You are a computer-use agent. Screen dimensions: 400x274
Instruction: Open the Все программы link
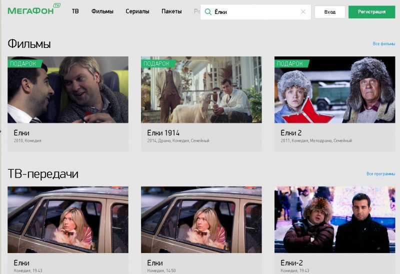pyautogui.click(x=380, y=174)
